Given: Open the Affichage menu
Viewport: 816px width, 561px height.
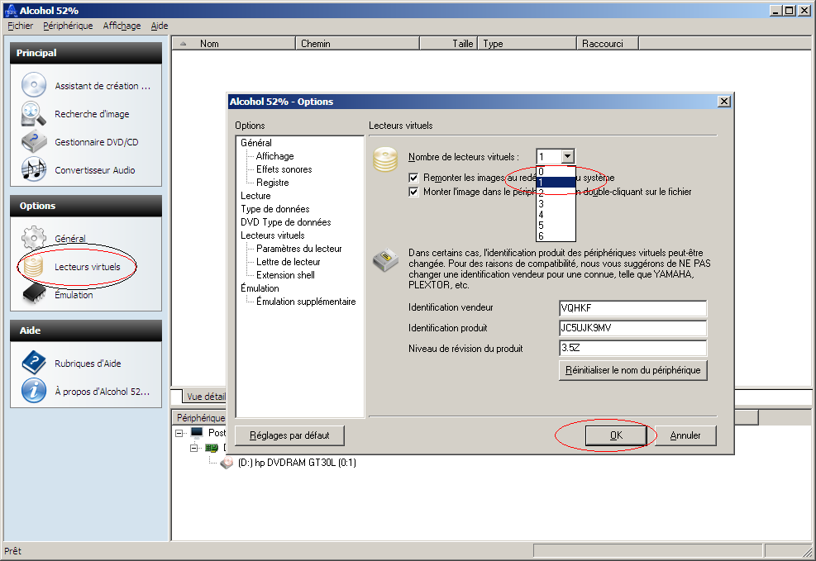Looking at the screenshot, I should tap(122, 26).
